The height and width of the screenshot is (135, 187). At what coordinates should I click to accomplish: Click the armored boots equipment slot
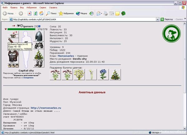pyautogui.click(x=39, y=63)
